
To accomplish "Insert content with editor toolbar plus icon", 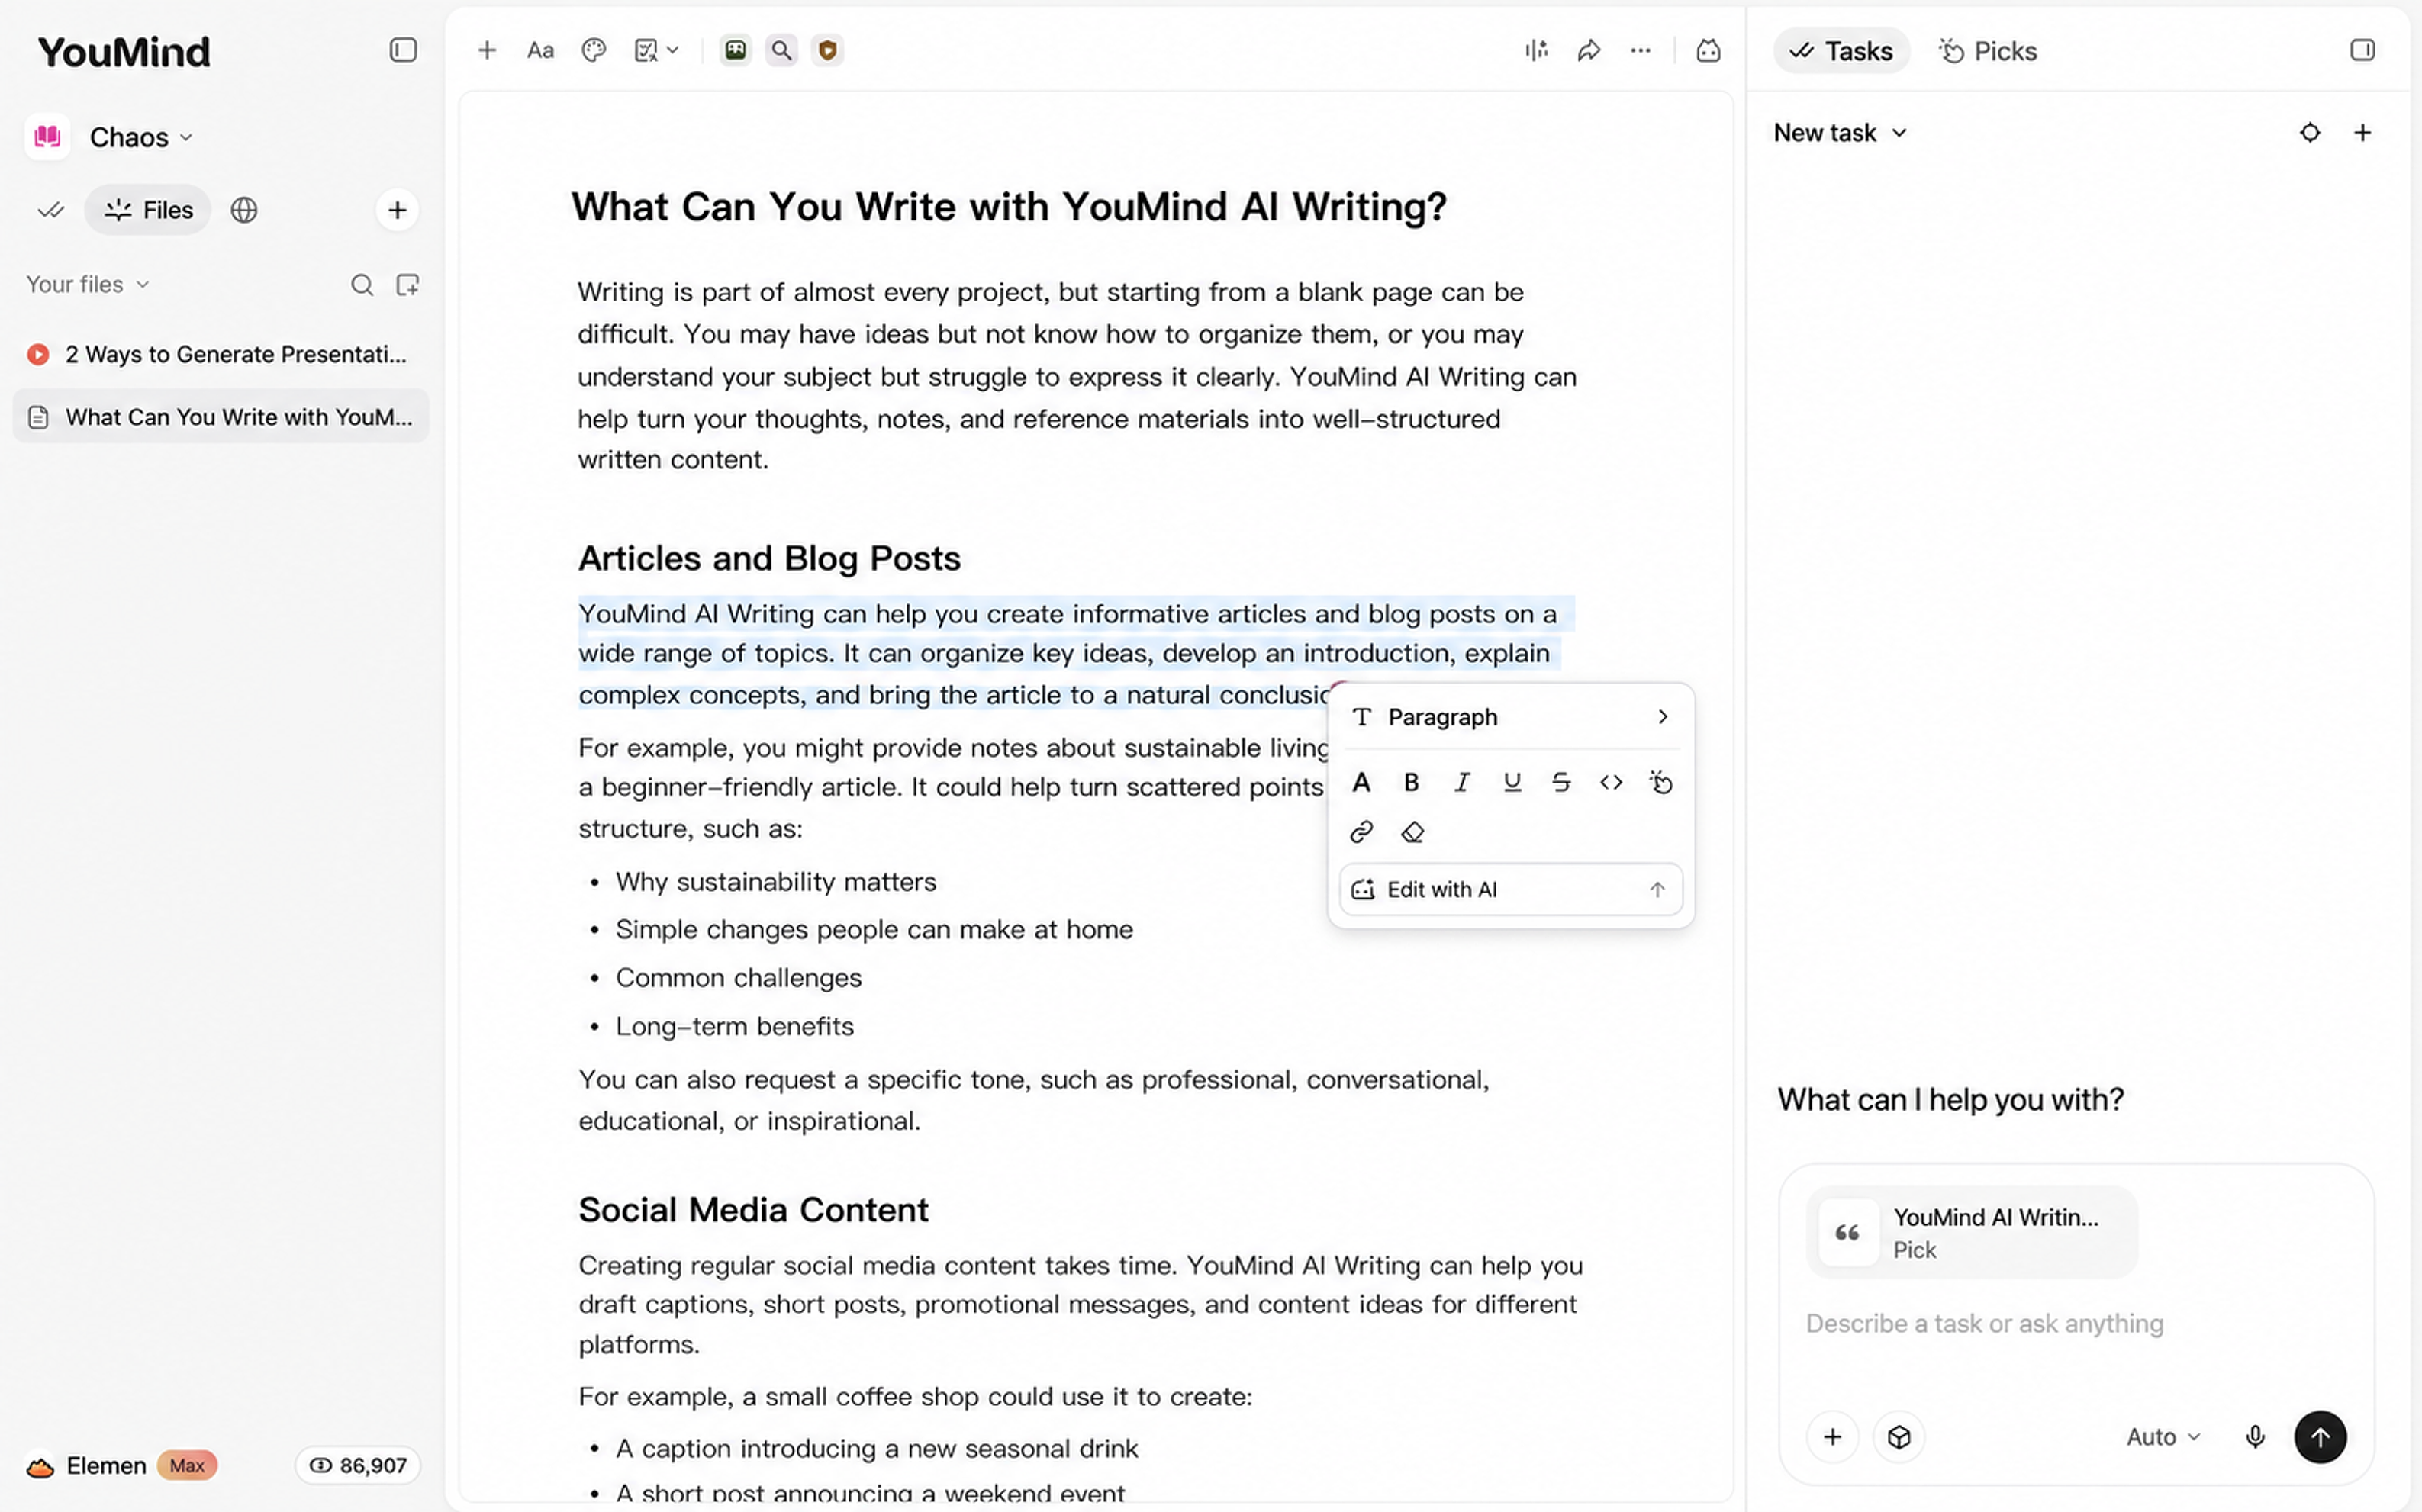I will (x=487, y=50).
